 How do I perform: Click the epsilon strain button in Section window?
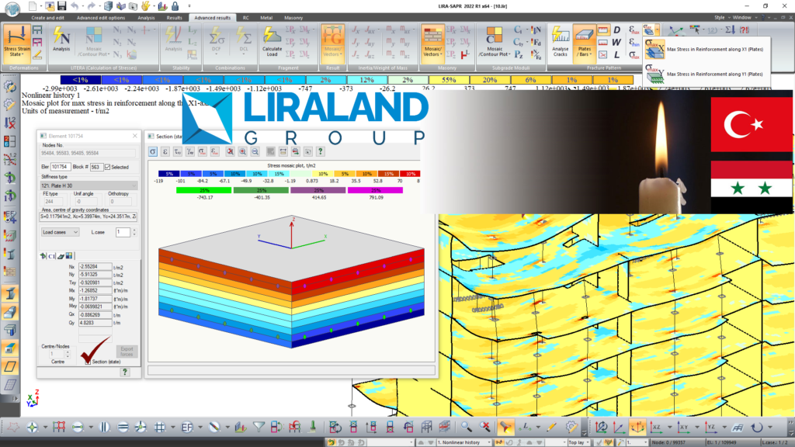coord(165,151)
